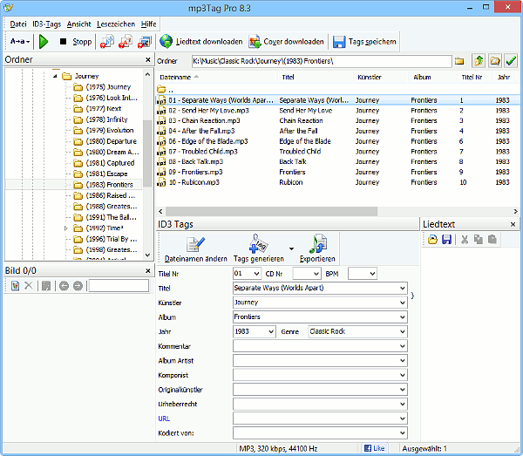Load picture icon in Bild panel
The height and width of the screenshot is (456, 523).
15,285
